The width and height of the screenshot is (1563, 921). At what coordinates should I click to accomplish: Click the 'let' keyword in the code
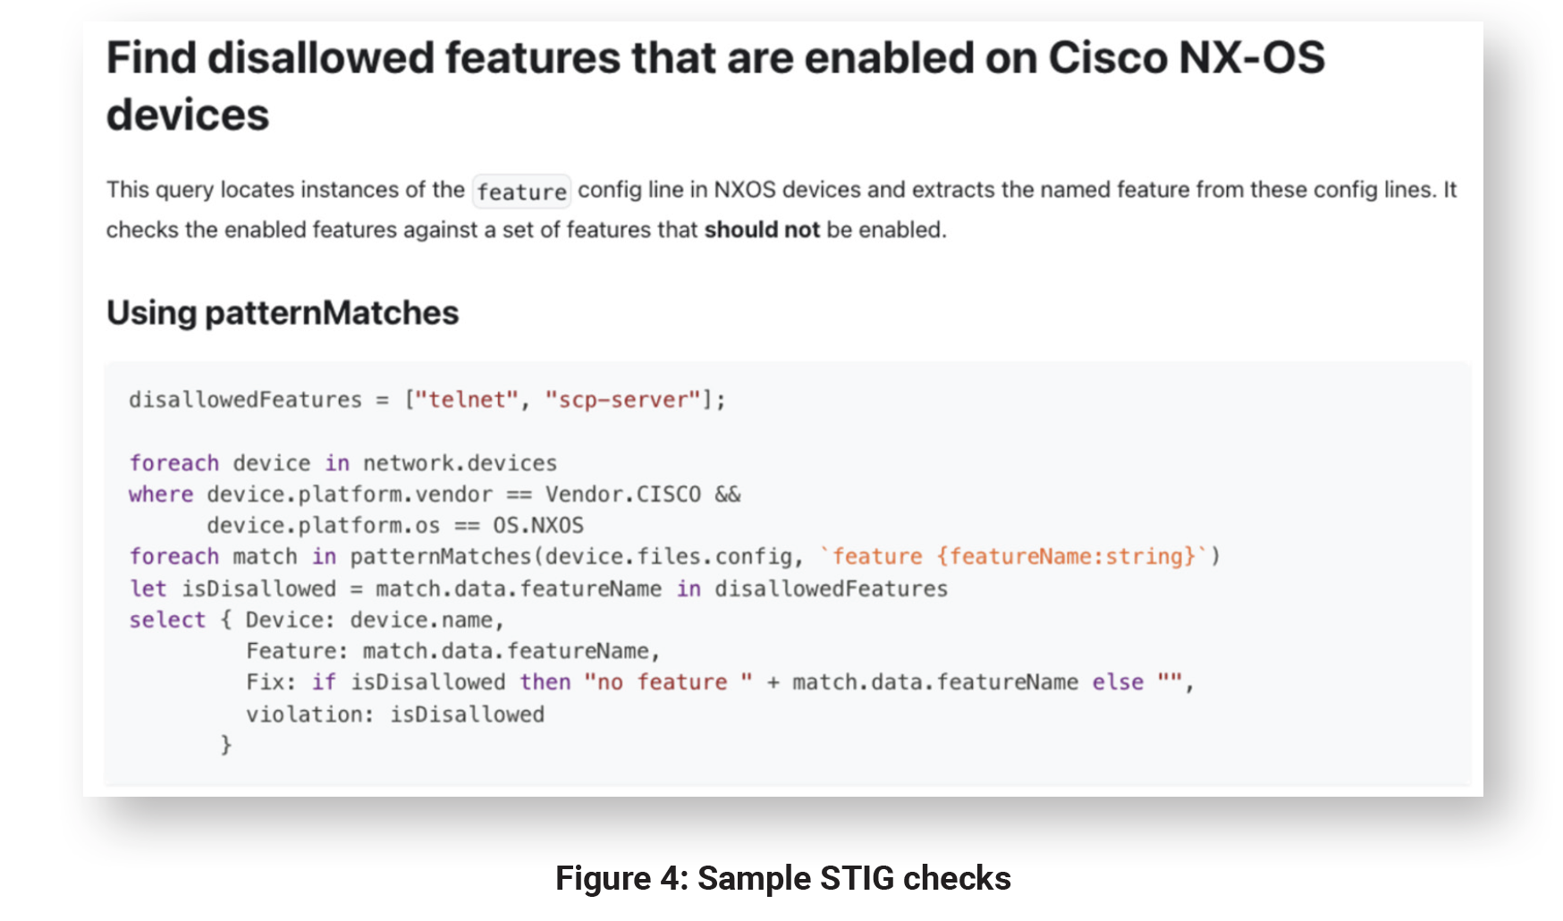[148, 589]
